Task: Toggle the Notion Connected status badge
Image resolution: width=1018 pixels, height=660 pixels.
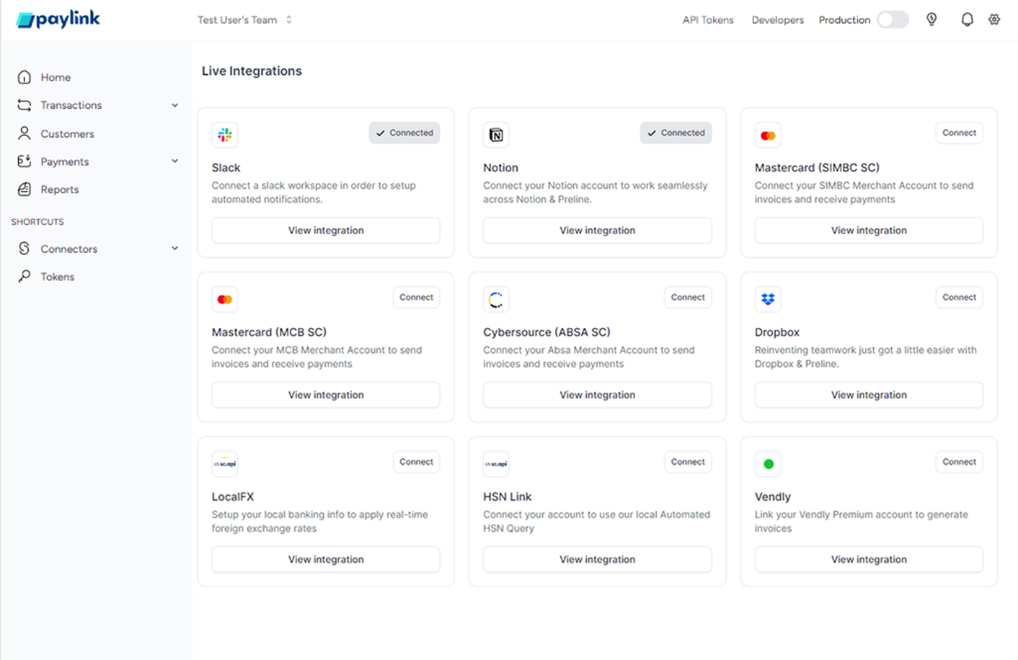Action: pyautogui.click(x=676, y=133)
